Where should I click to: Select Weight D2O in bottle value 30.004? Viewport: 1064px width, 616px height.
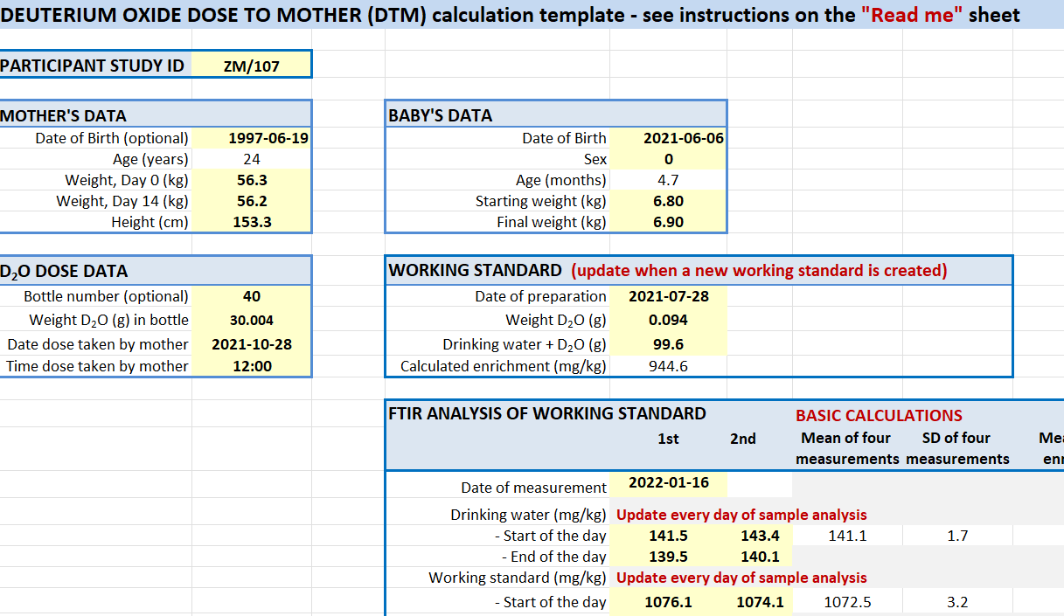click(x=251, y=320)
